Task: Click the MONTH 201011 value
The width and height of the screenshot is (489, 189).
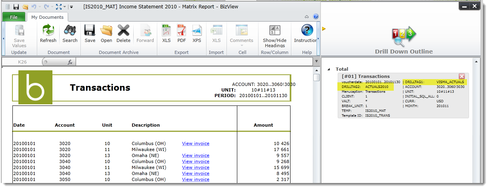Action: point(443,106)
